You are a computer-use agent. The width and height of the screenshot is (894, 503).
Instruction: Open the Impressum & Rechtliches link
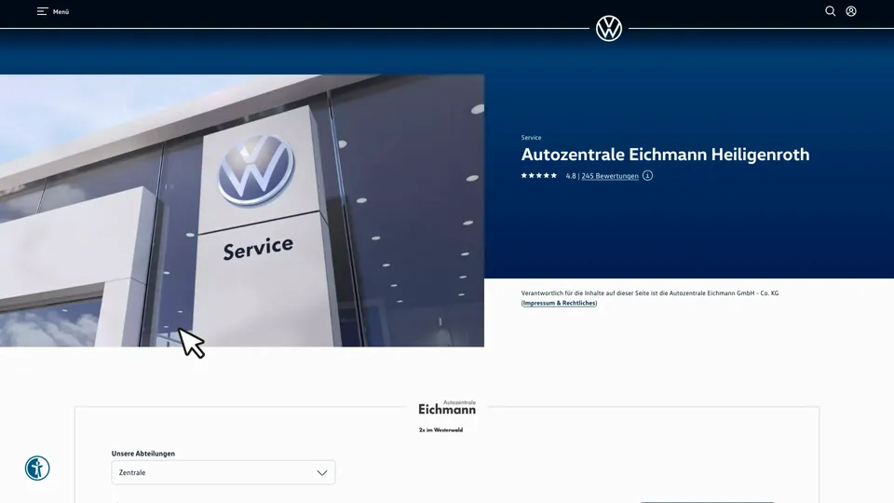point(559,304)
